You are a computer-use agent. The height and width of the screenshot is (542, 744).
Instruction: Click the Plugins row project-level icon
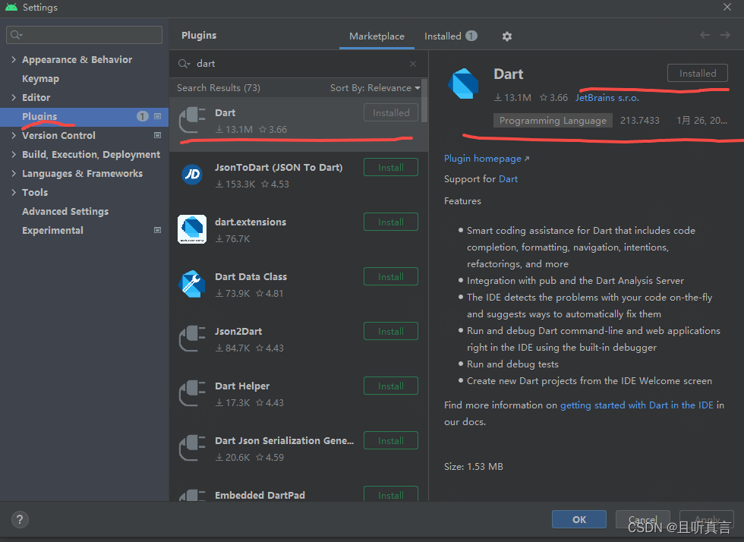158,116
